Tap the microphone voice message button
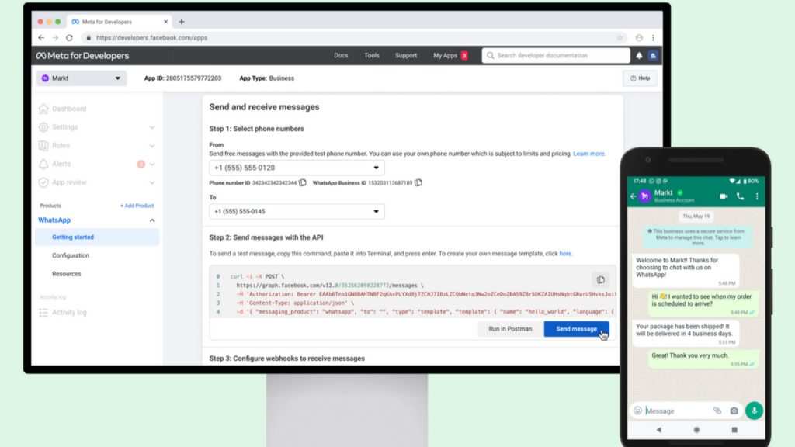Viewport: 795px width, 447px height. [753, 411]
